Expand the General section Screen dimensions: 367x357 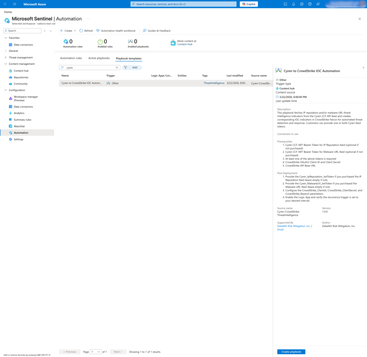click(6, 51)
